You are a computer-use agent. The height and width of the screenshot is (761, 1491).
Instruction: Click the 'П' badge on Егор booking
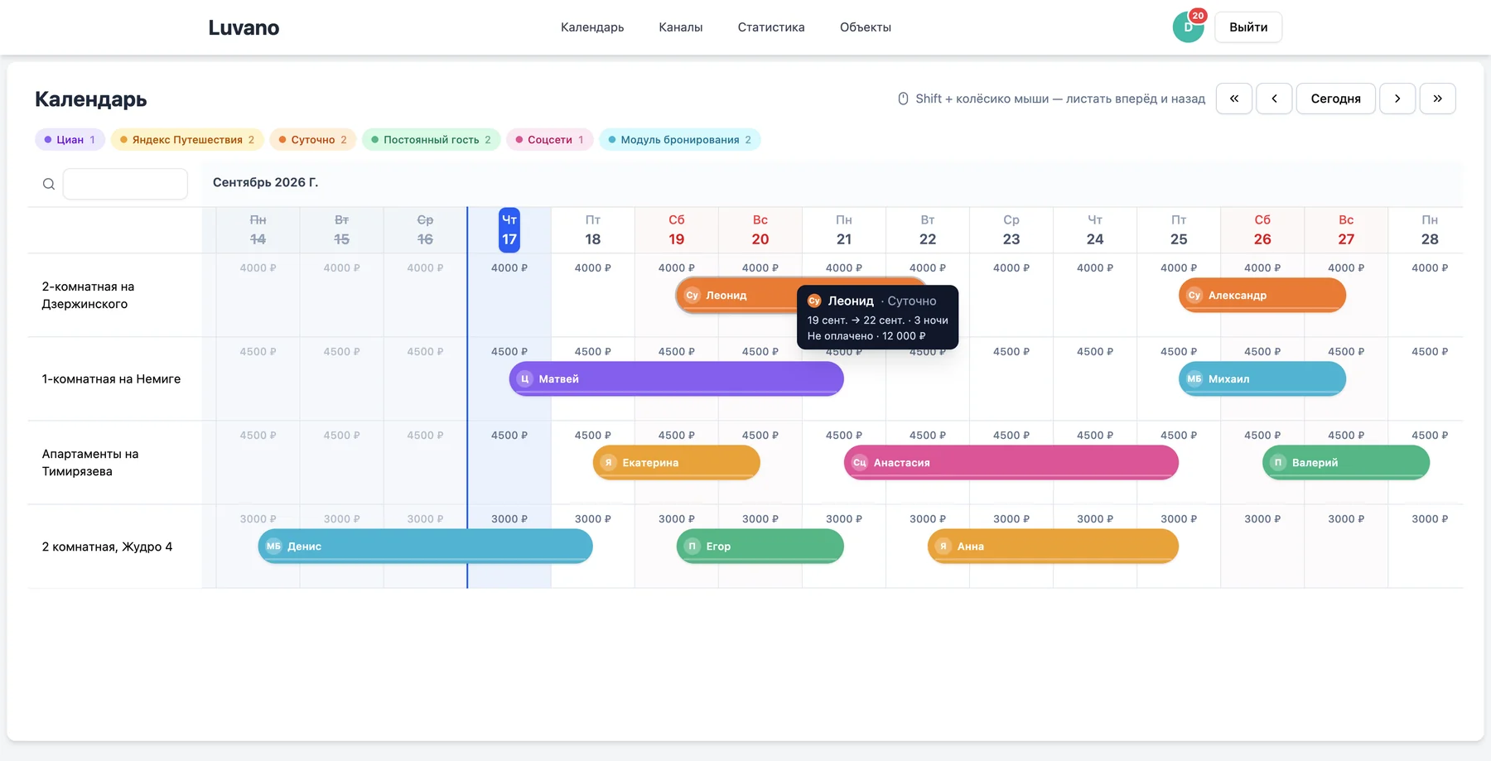point(692,547)
